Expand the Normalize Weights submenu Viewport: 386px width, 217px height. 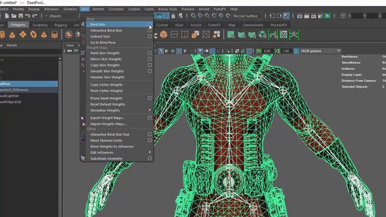pos(150,110)
